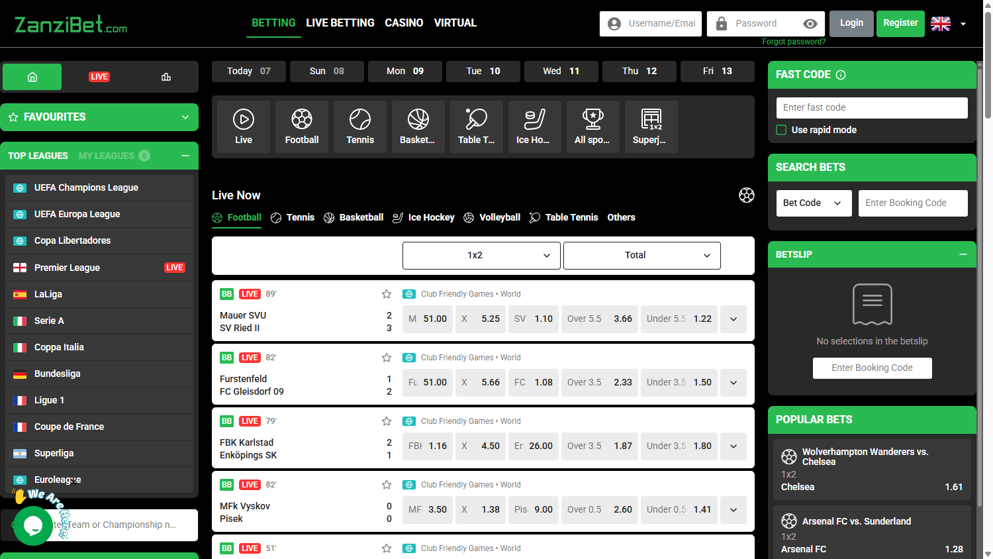Click the Table Tennis sport icon
Viewport: 993px width, 559px height.
click(477, 126)
